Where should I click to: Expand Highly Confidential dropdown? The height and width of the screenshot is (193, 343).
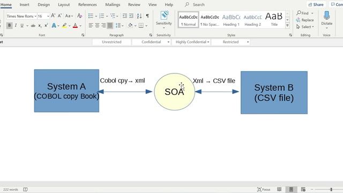[x=208, y=42]
